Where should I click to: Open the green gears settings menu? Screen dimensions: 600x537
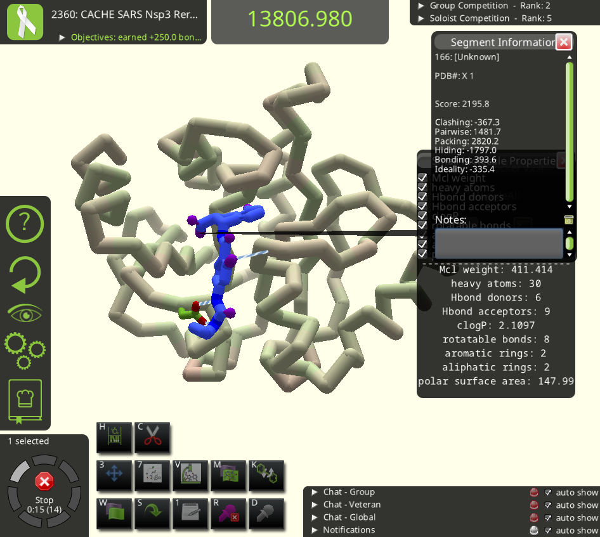click(25, 351)
